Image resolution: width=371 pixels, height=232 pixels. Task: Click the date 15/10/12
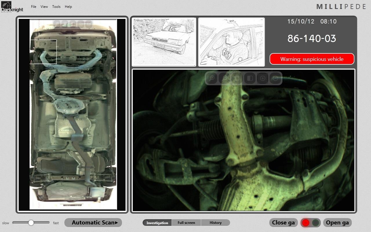pos(301,21)
